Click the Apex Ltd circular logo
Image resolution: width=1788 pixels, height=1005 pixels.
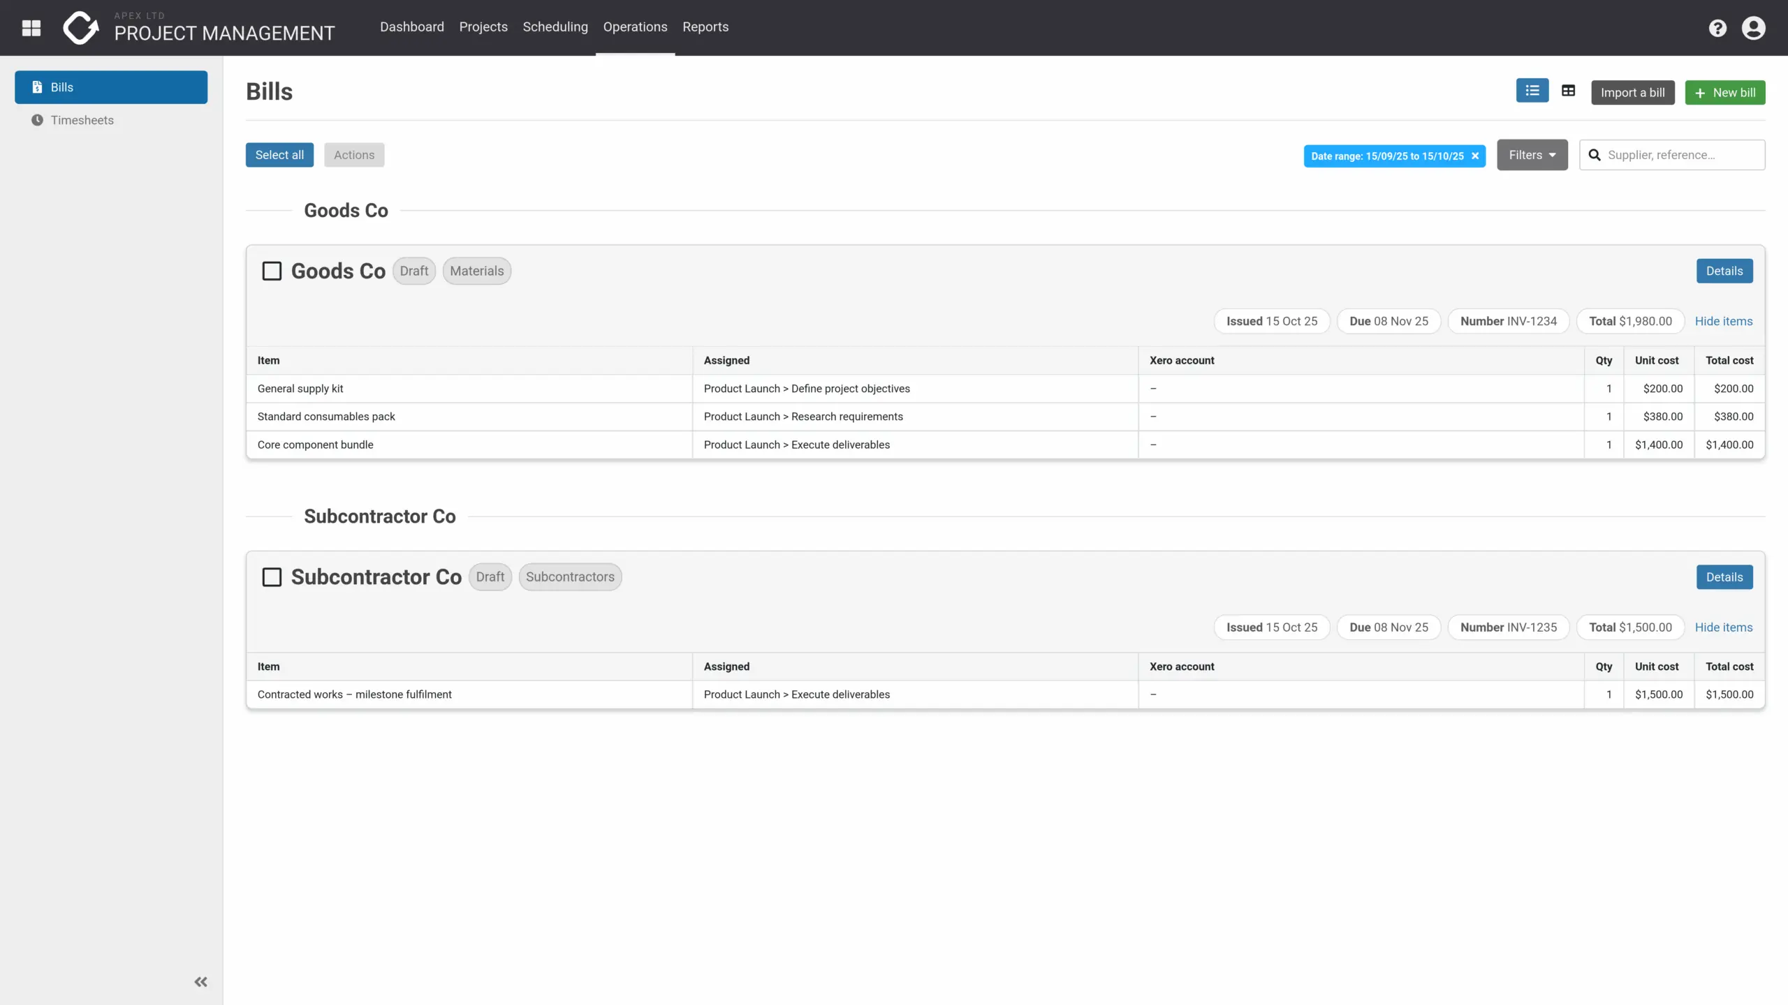click(80, 28)
